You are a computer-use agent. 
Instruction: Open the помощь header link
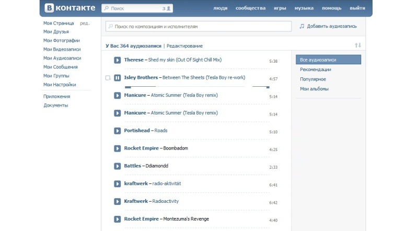tap(332, 8)
